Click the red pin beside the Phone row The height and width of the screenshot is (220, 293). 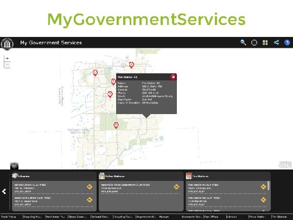[x=110, y=95]
